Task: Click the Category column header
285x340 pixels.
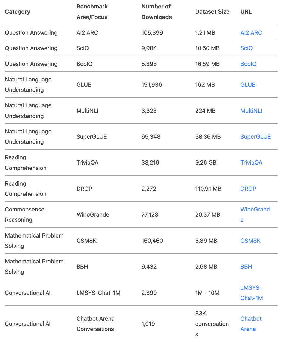Action: coord(18,12)
